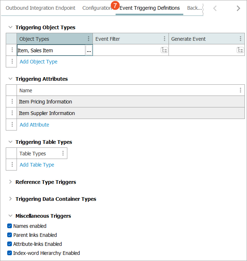
Task: Open the Object Types column options menu
Action: click(x=89, y=39)
